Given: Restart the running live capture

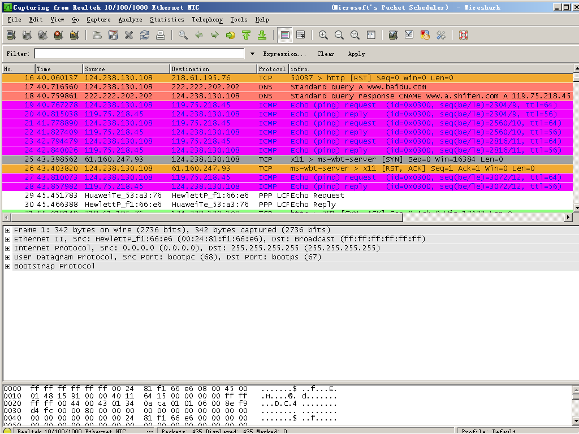Looking at the screenshot, I should (x=75, y=35).
